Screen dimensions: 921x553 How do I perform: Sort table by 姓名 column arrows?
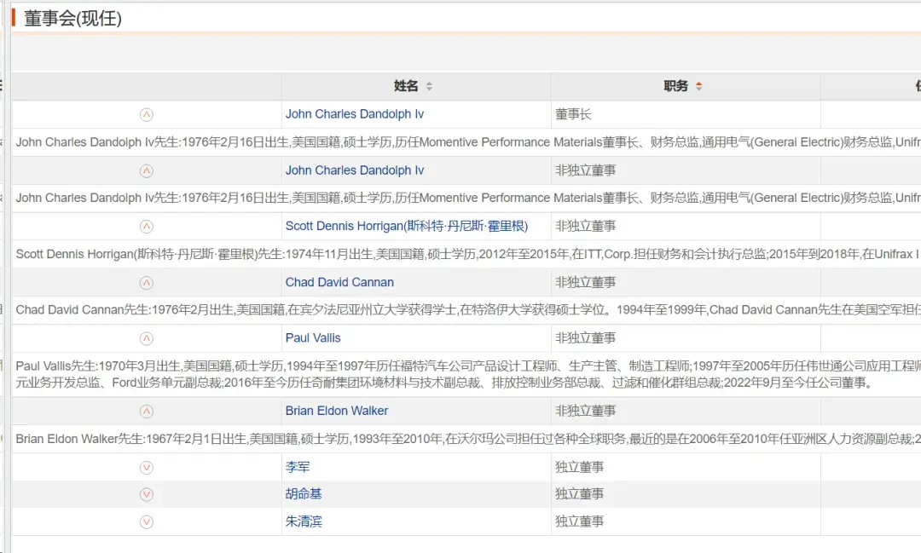429,86
